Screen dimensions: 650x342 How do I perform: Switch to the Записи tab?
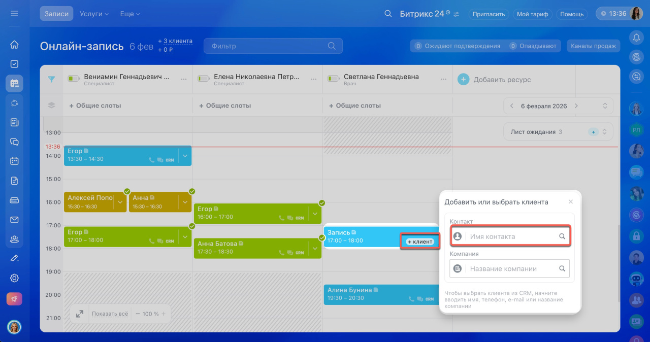[x=56, y=14]
